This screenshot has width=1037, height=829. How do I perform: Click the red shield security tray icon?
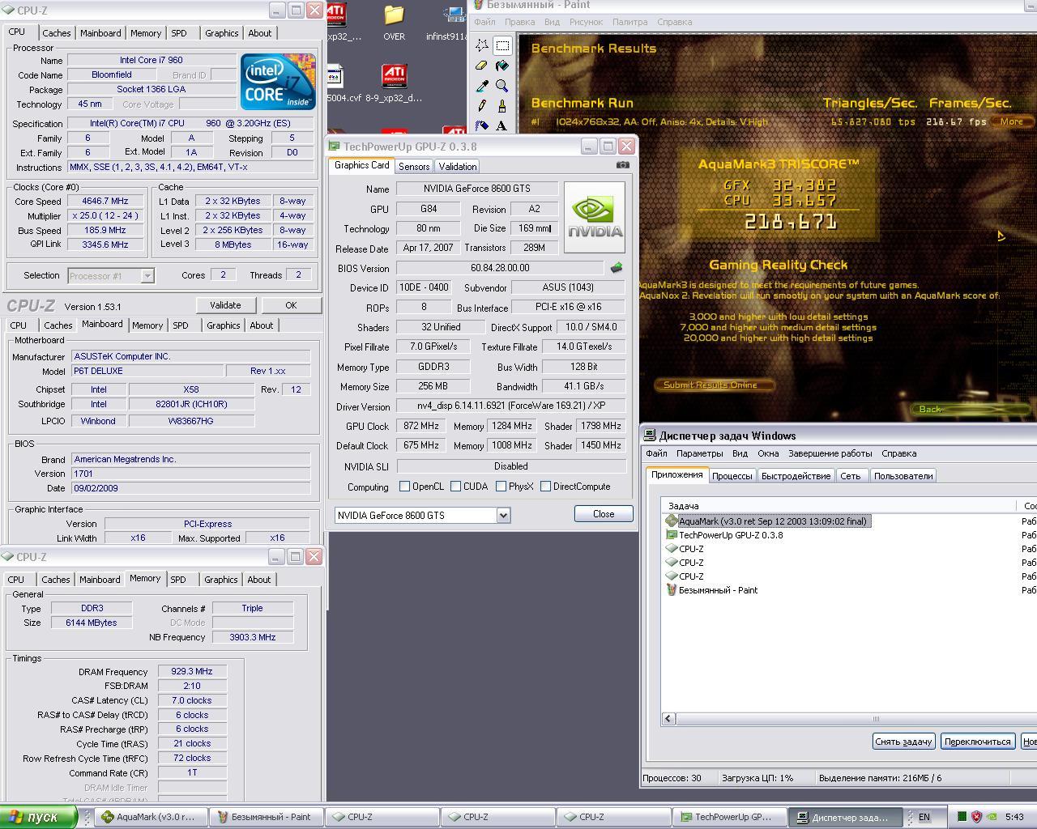click(976, 817)
